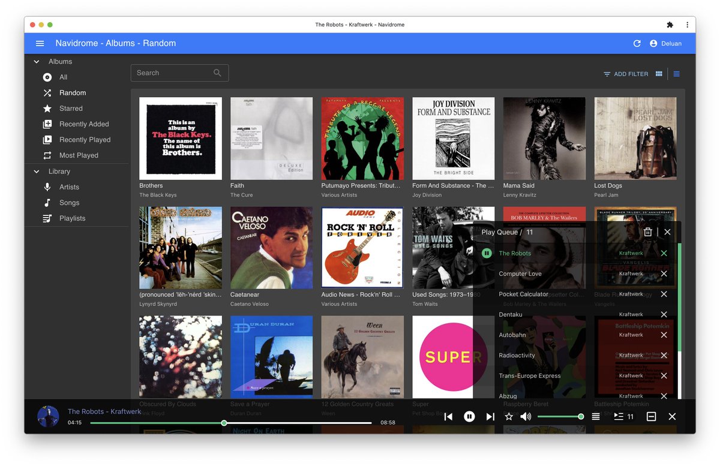Collapse the Library section in sidebar

click(37, 172)
